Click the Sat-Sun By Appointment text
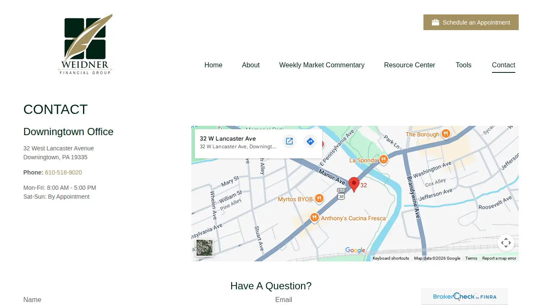Image resolution: width=542 pixels, height=305 pixels. pos(56,197)
